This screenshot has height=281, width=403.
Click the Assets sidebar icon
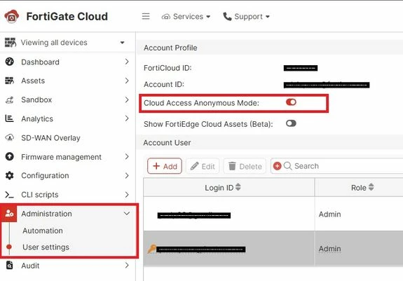coord(10,81)
